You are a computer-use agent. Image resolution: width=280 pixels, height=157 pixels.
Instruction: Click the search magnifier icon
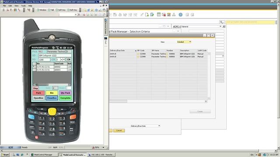pos(221,22)
